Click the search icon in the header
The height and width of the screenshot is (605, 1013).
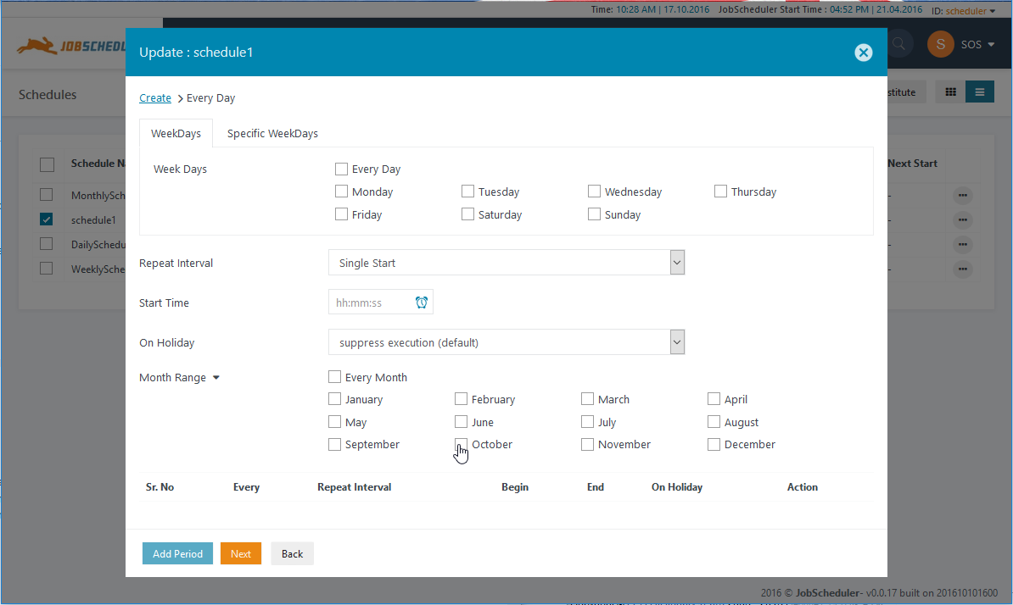click(898, 44)
